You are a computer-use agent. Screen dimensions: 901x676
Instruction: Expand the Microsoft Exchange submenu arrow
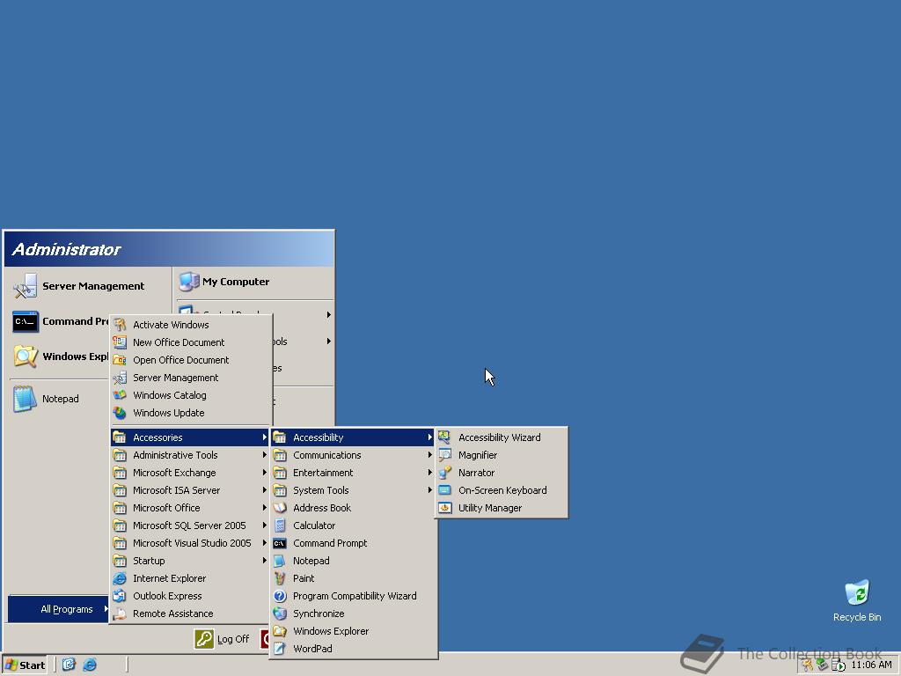tap(264, 473)
